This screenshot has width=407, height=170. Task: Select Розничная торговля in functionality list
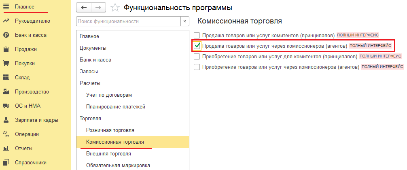point(110,130)
